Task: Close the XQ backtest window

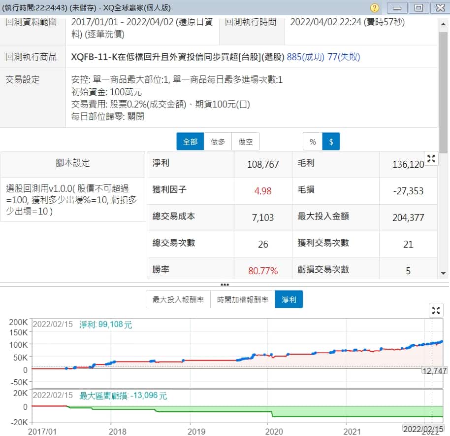Action: pos(439,8)
